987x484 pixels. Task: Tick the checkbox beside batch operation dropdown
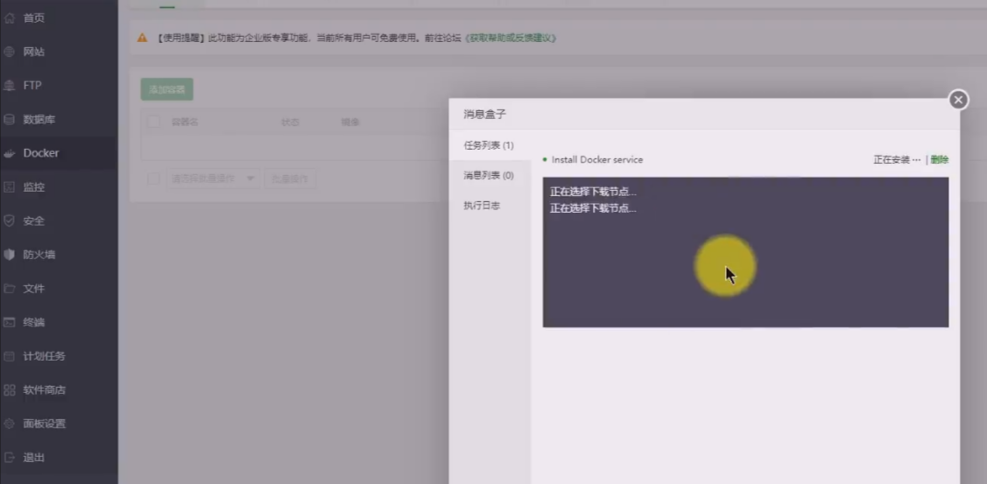pos(153,179)
